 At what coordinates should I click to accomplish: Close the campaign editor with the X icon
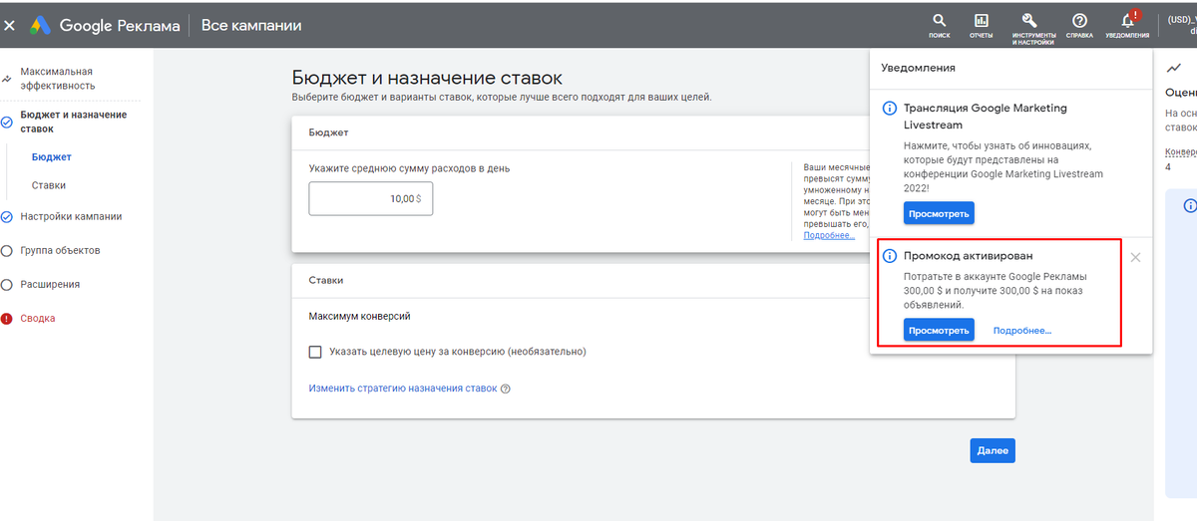tap(10, 25)
